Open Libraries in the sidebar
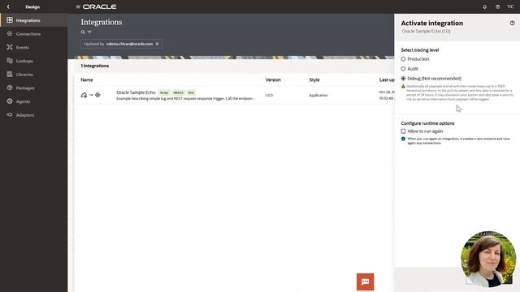 tap(34, 75)
